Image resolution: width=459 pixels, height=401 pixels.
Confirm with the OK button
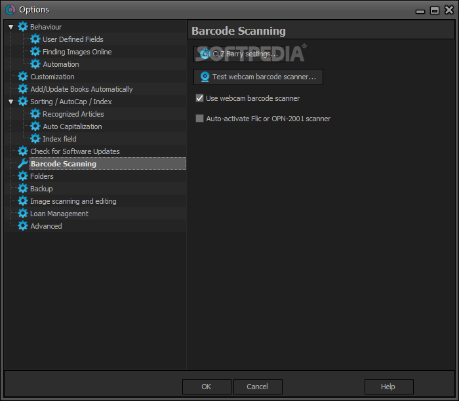pyautogui.click(x=207, y=387)
